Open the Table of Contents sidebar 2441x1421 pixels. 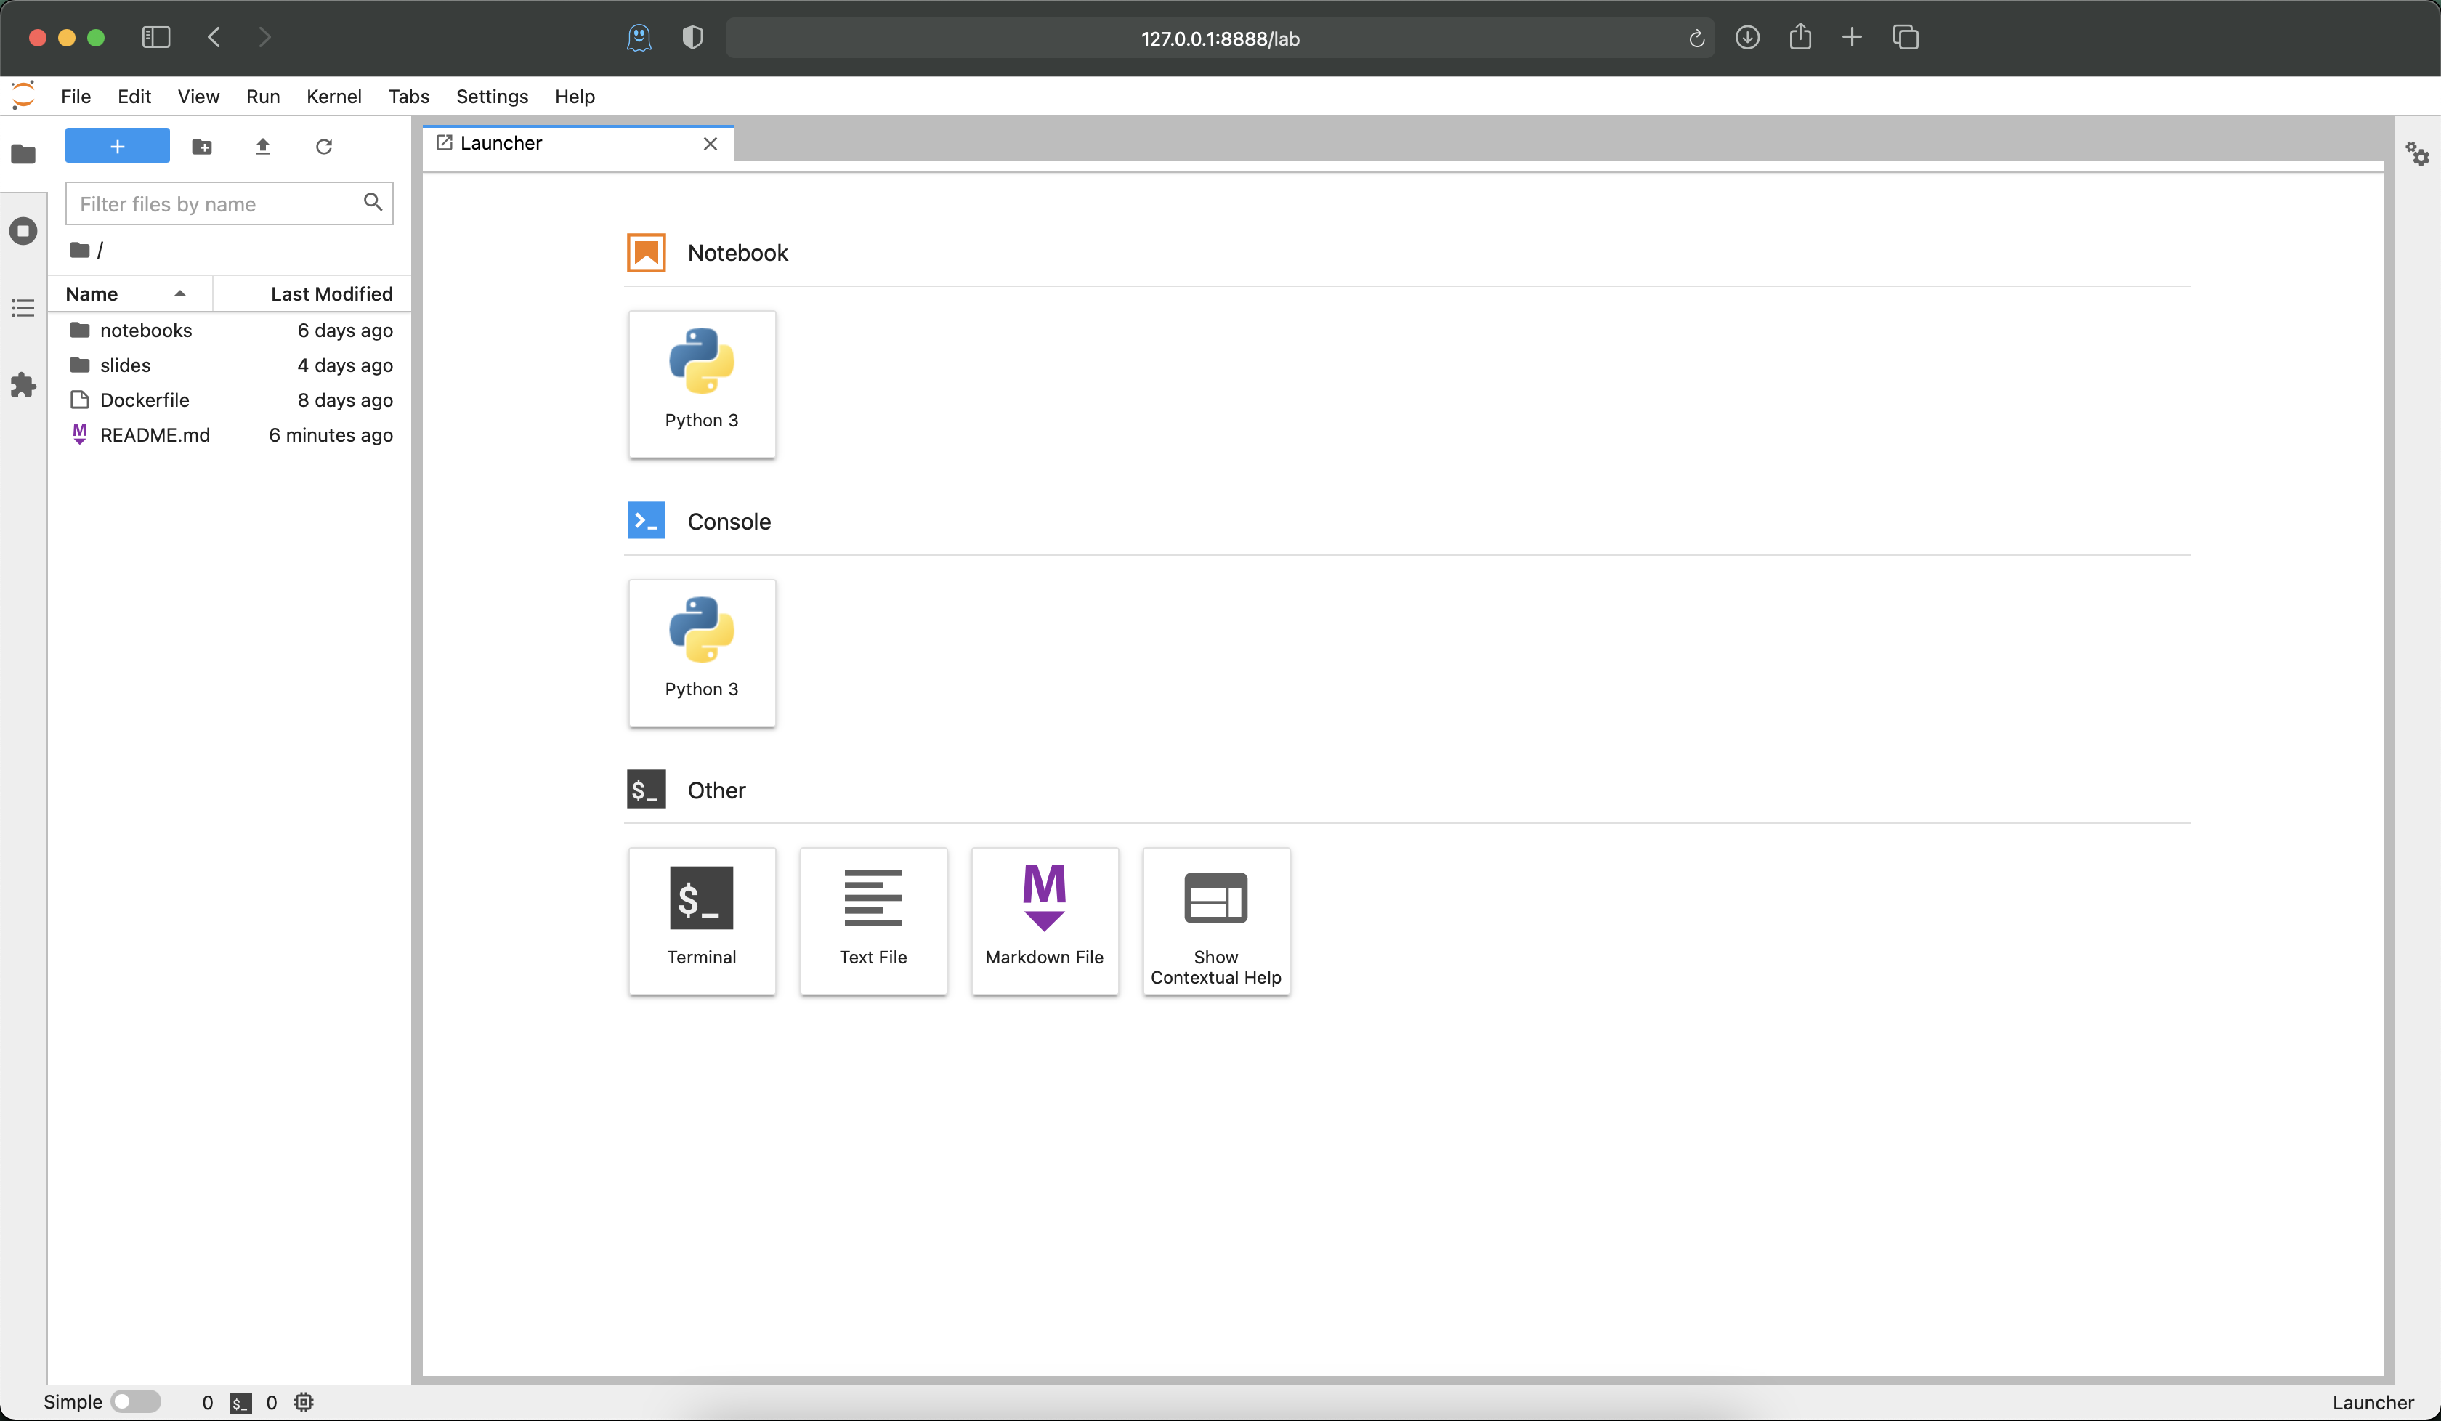coord(23,308)
